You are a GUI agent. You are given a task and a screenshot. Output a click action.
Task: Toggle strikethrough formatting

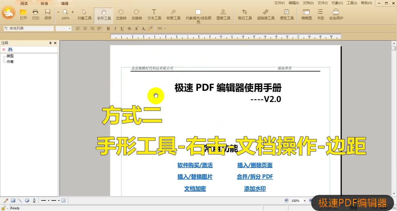point(129,28)
